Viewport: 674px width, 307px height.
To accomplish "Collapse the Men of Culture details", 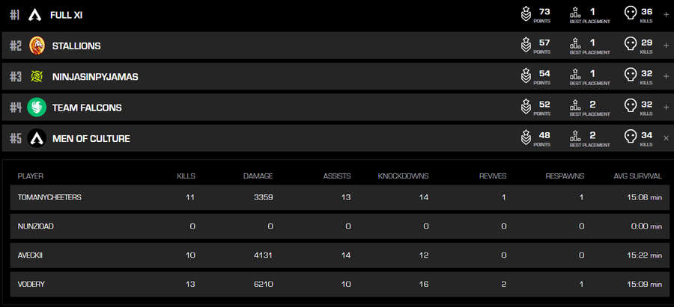I will pyautogui.click(x=667, y=138).
